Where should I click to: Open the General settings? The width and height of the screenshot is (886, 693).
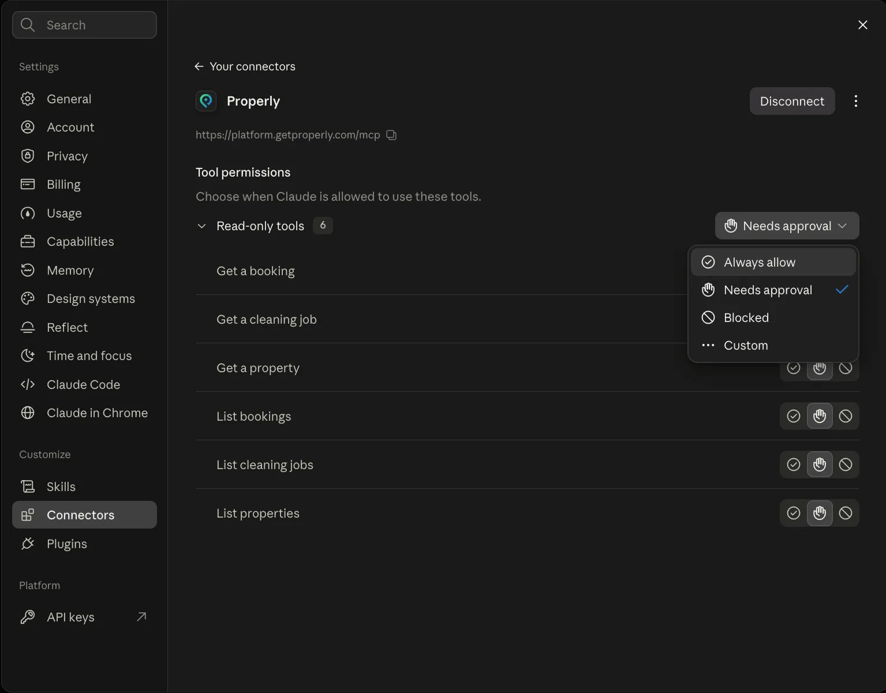pyautogui.click(x=84, y=99)
